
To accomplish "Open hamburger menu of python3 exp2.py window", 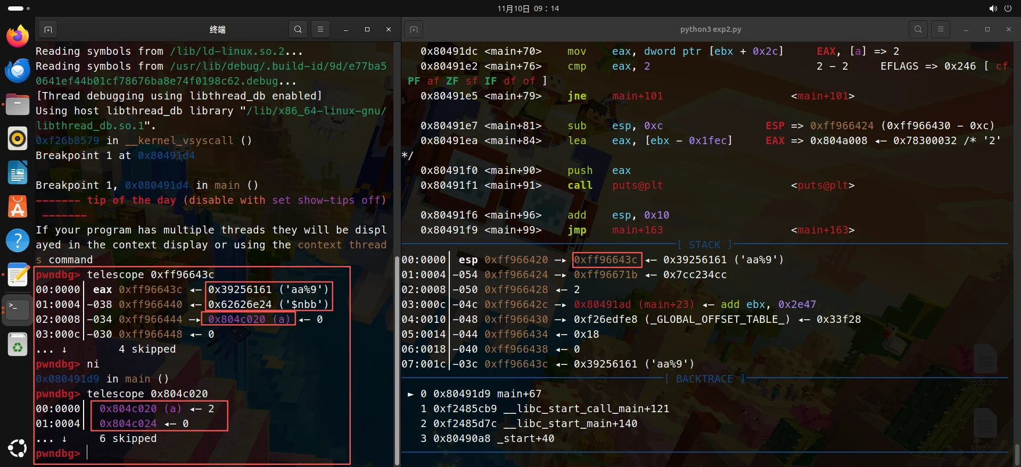I will 941,29.
